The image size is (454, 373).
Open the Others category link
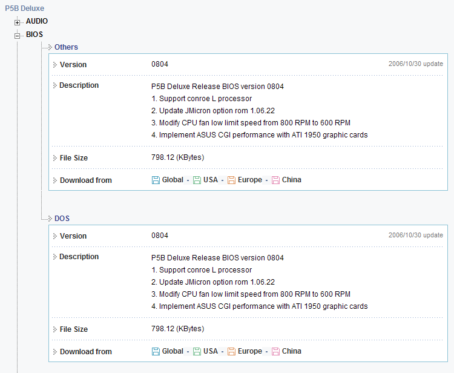tap(66, 47)
